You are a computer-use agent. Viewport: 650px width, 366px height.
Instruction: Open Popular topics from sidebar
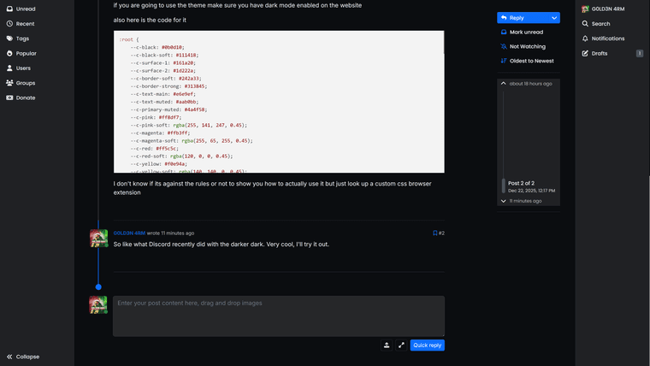click(x=26, y=53)
